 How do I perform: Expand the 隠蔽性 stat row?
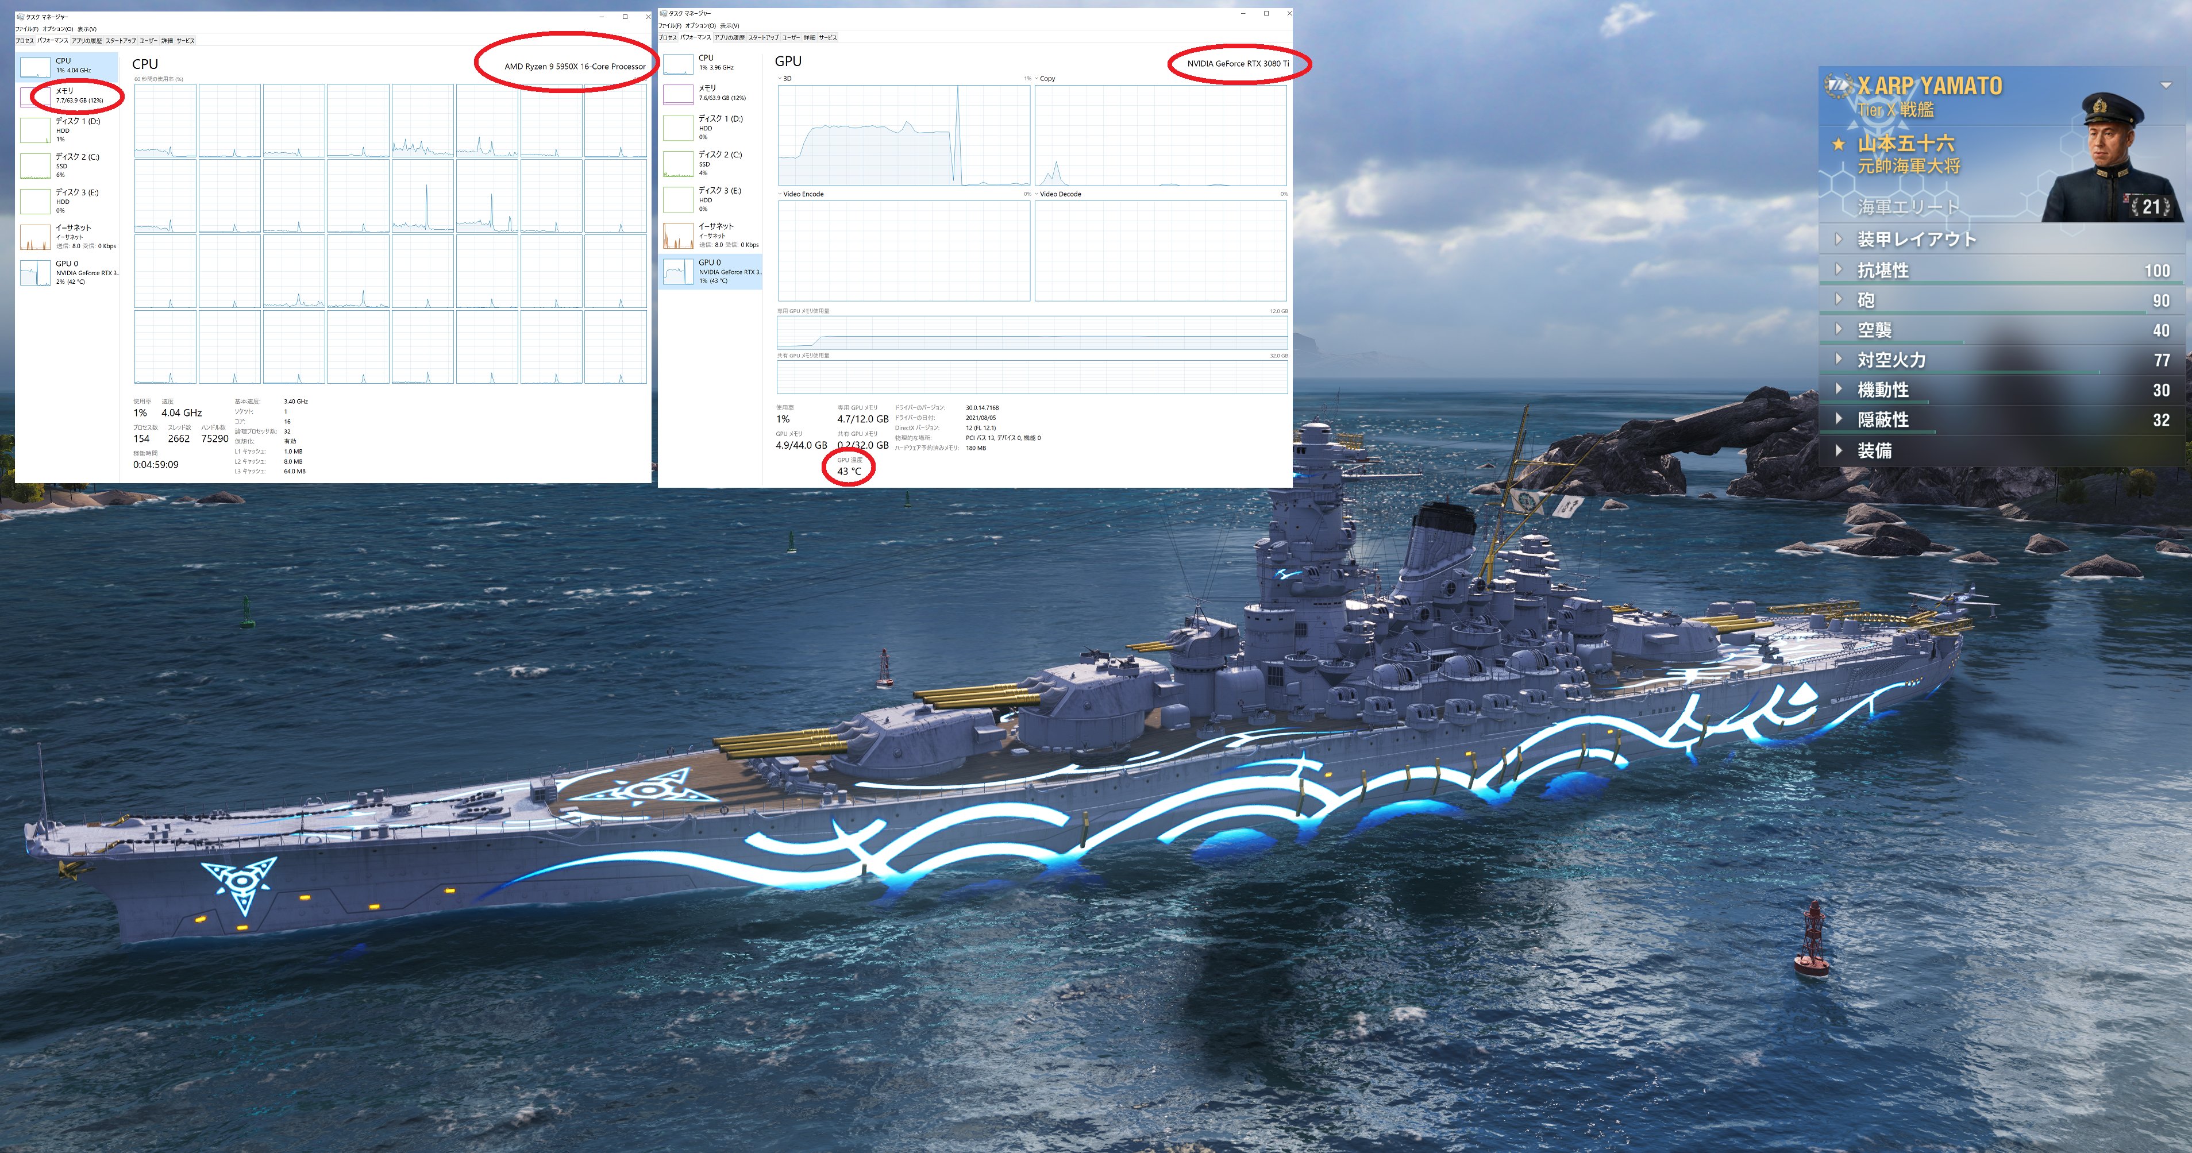(1883, 419)
